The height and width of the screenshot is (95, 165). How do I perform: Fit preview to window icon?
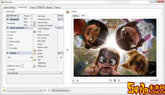click(x=115, y=80)
